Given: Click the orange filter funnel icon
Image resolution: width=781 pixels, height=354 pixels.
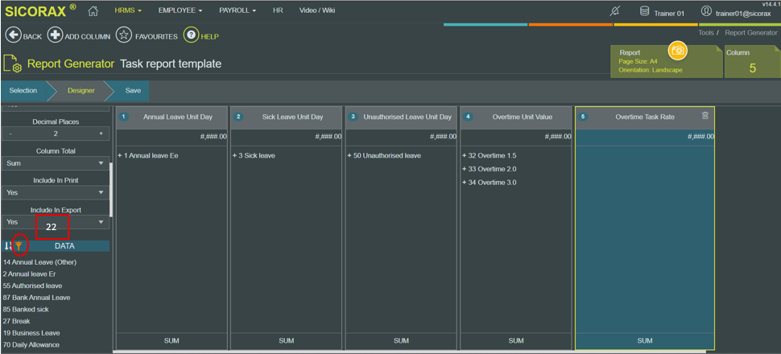Looking at the screenshot, I should (x=19, y=245).
